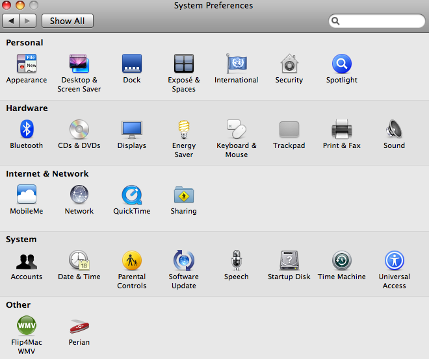Click the search magnifier icon in toolbar

tap(335, 21)
